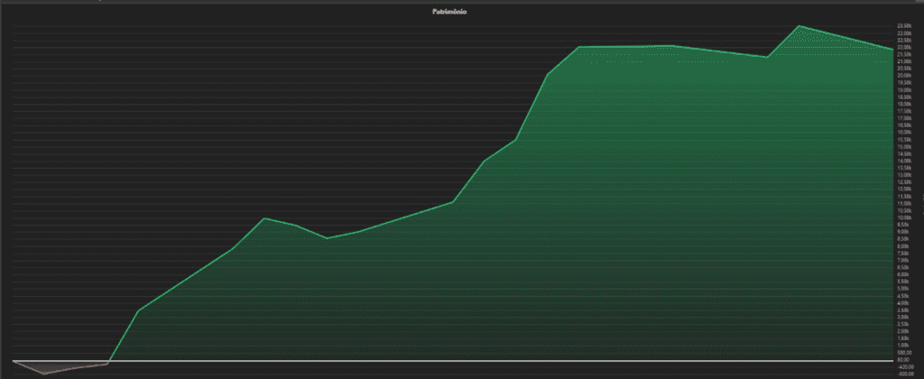Click the 15.00k value on the Y axis

click(904, 147)
